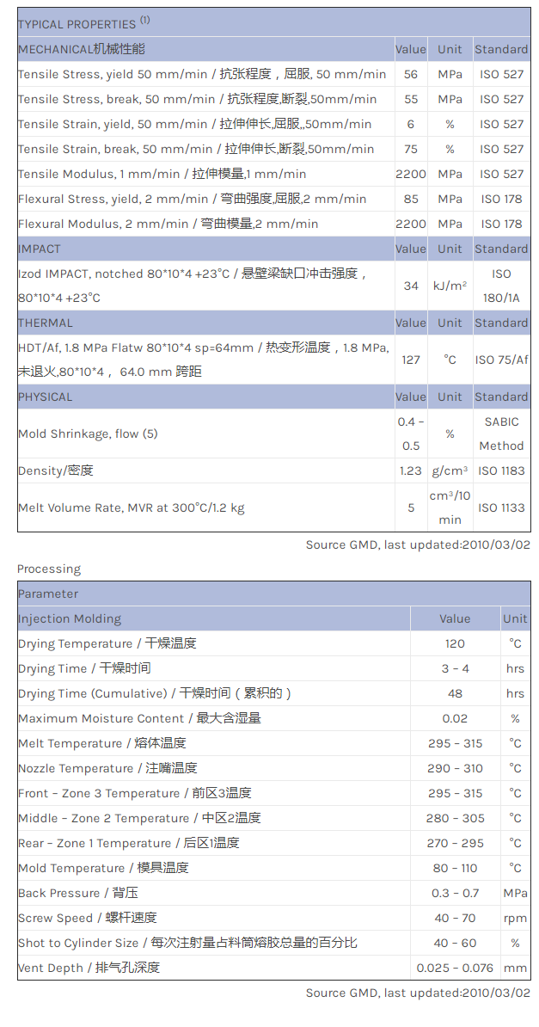
Task: Click the Screw Speed rpm unit cell
Action: (x=516, y=919)
